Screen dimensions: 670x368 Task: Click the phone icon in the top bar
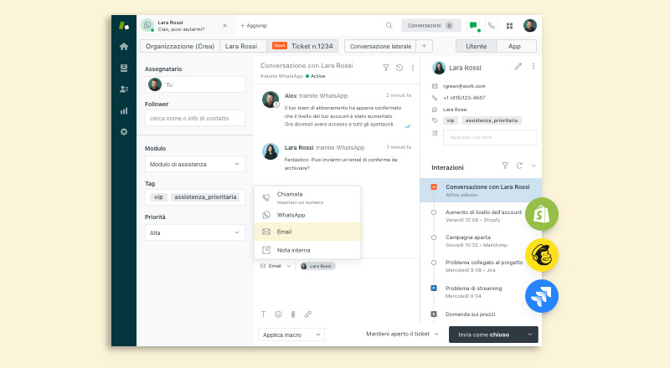click(x=492, y=26)
